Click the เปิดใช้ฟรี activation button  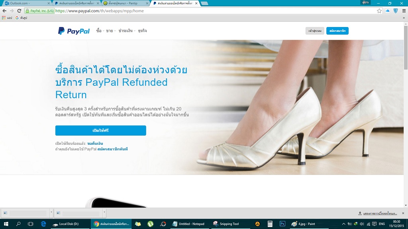click(x=101, y=130)
